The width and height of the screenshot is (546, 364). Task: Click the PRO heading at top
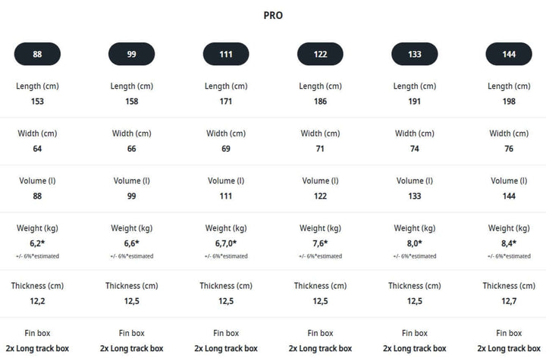(x=273, y=15)
